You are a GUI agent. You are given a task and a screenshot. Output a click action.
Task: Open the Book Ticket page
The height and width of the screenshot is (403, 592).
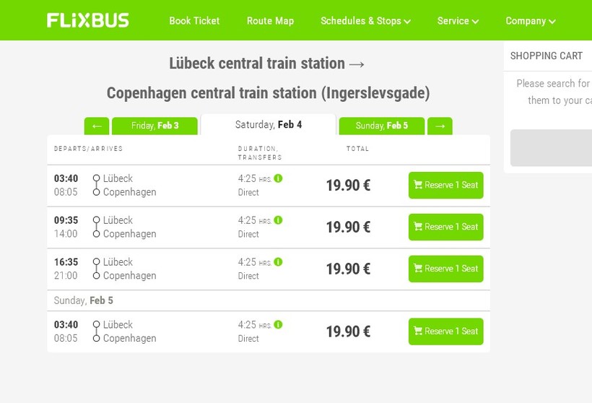pos(194,21)
